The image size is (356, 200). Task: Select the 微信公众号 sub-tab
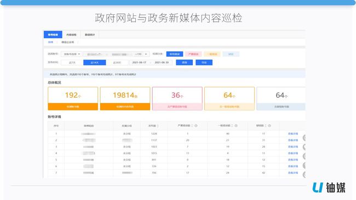click(x=68, y=42)
